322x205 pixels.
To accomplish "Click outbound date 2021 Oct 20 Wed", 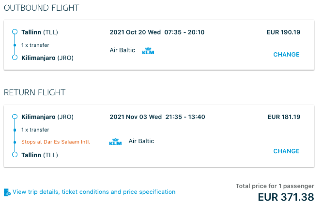I will point(135,32).
